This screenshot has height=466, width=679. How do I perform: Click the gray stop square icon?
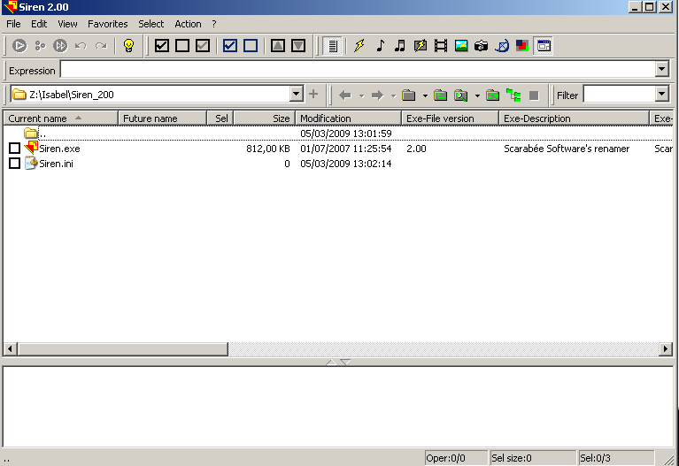coord(534,95)
